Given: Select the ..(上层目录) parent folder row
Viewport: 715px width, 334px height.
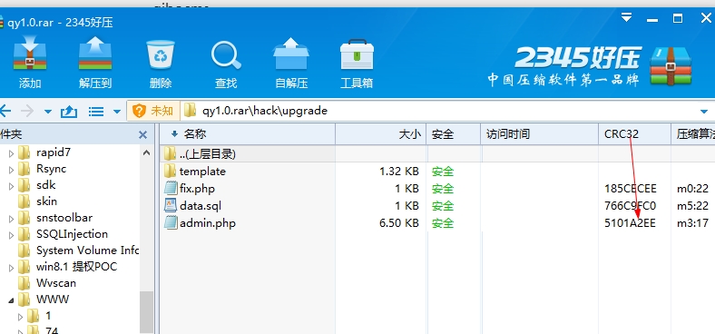Looking at the screenshot, I should [x=437, y=153].
